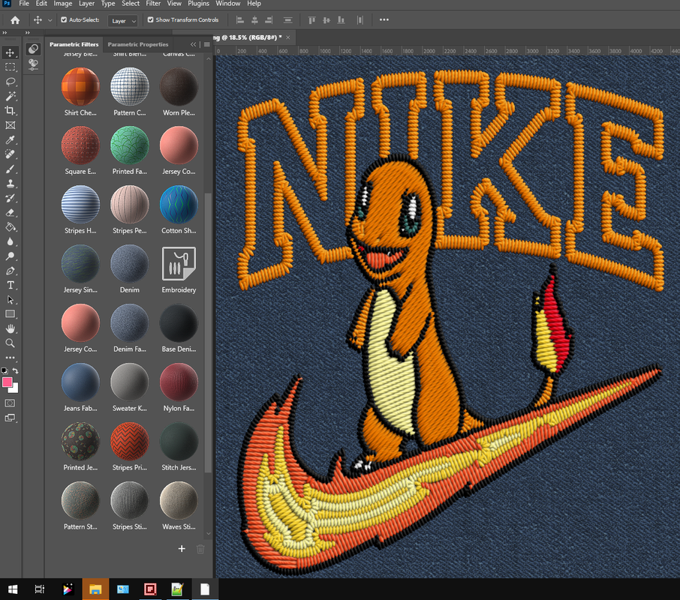Screen dimensions: 680x600
Task: Collapse the Parametric Filters panel
Action: (x=194, y=44)
